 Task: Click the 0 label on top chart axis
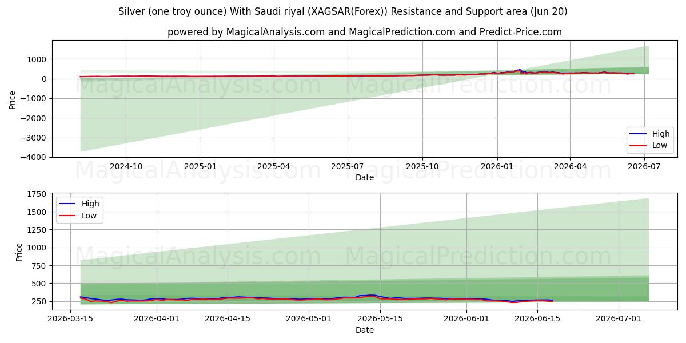pos(45,79)
